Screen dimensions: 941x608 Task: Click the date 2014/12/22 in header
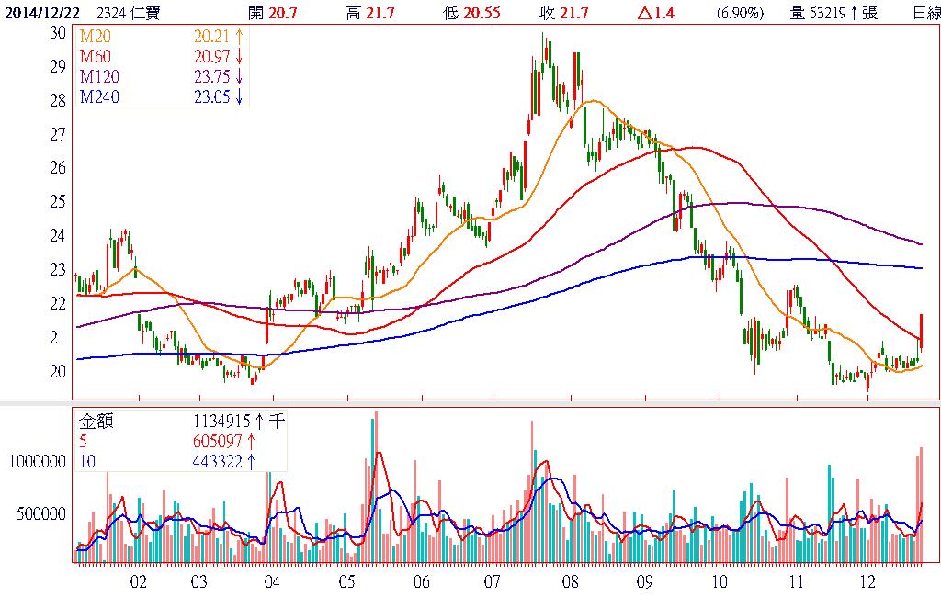click(x=42, y=12)
